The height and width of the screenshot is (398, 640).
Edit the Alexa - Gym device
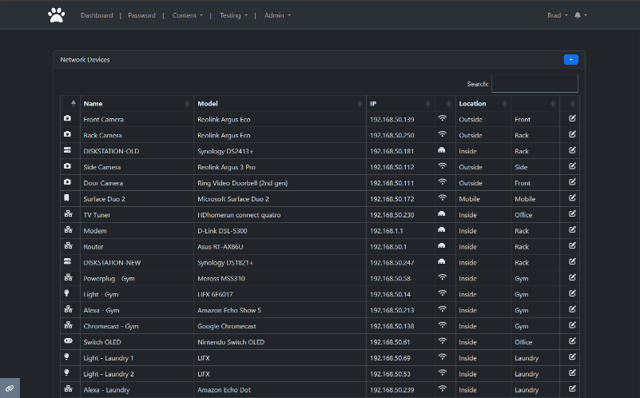(x=572, y=309)
